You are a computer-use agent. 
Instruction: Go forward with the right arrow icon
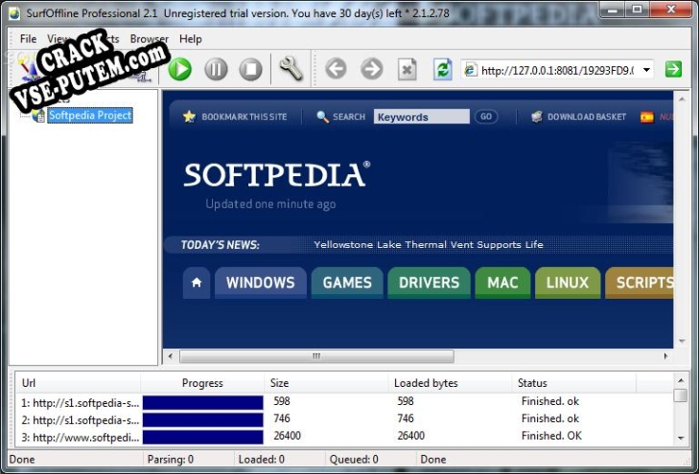[371, 69]
